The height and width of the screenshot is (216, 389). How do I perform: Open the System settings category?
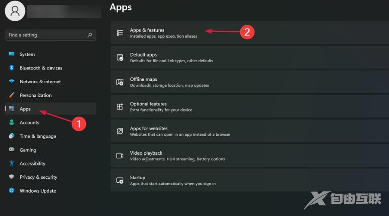[x=51, y=54]
